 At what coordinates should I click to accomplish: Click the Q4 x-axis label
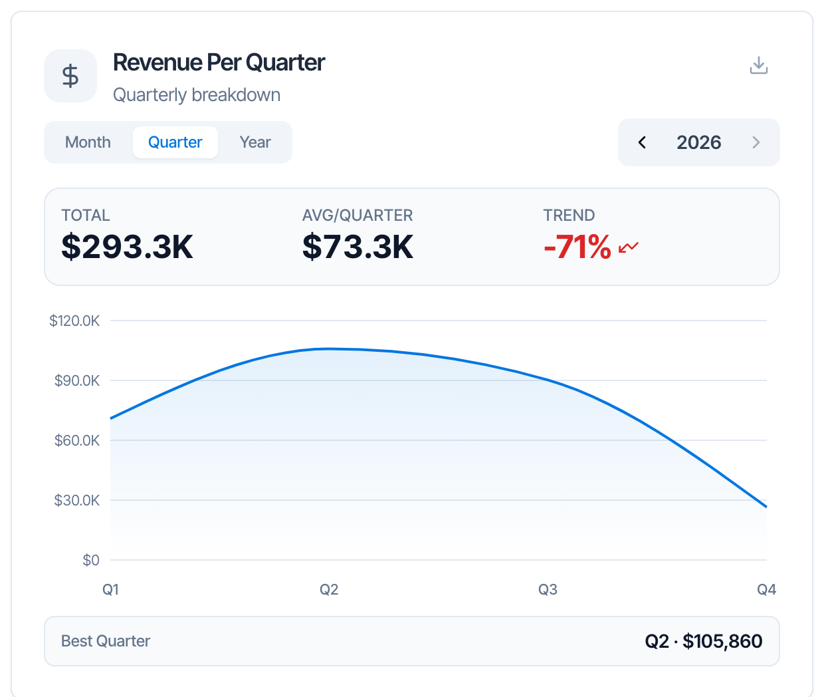tap(766, 589)
